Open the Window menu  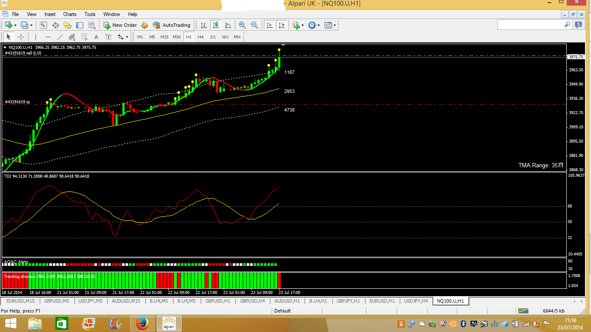112,14
